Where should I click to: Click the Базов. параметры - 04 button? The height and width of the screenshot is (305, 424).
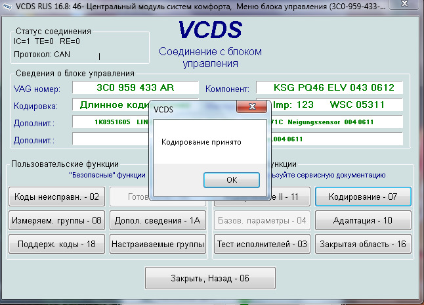click(x=262, y=220)
